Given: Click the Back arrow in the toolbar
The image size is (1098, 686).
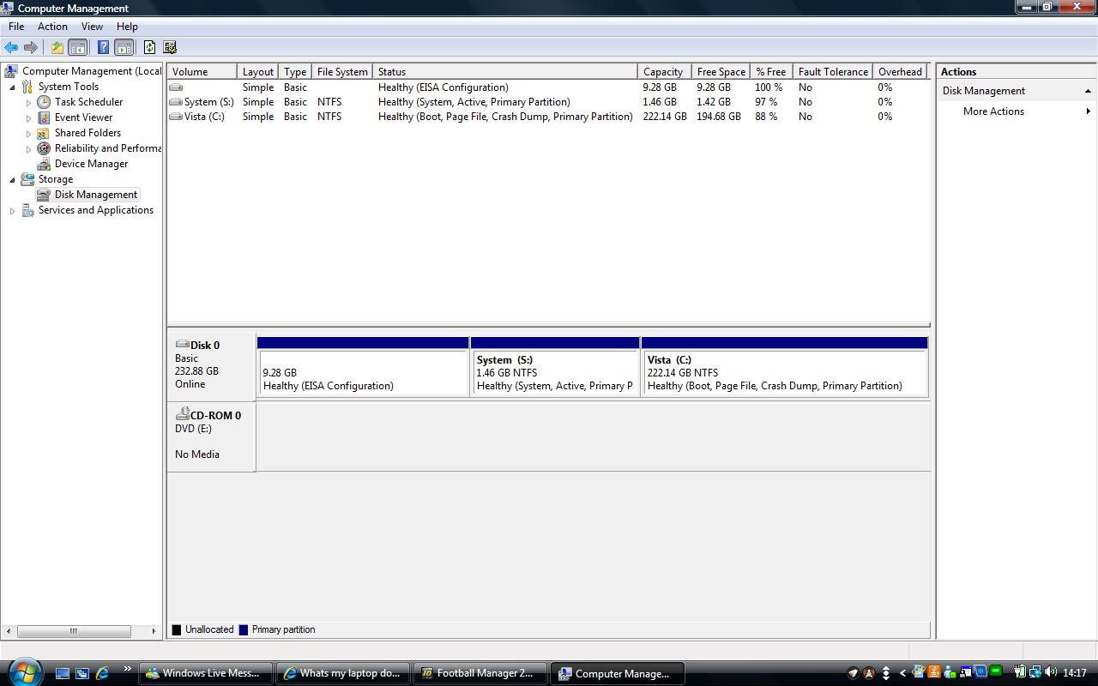Looking at the screenshot, I should (11, 48).
